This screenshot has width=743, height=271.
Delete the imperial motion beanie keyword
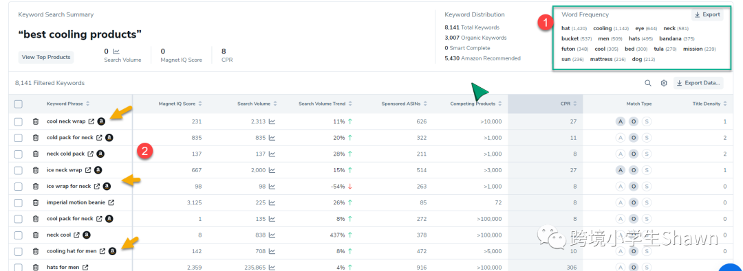coord(36,202)
